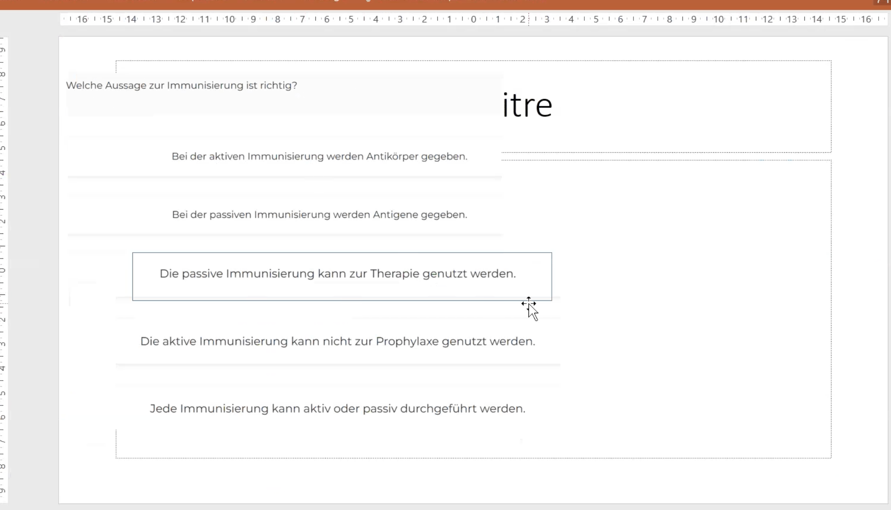891x510 pixels.
Task: Click the blank slide margin below the content placeholder
Action: (458, 482)
